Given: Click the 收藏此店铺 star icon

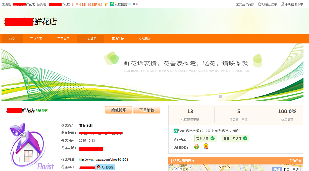Looking at the screenshot, I should (260, 4).
